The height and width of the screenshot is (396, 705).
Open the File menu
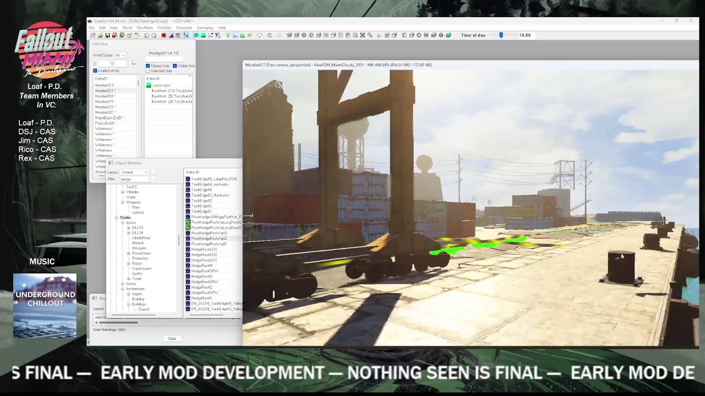pos(92,28)
